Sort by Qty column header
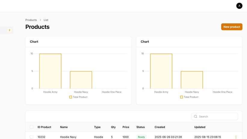The image size is (247, 139). click(113, 127)
